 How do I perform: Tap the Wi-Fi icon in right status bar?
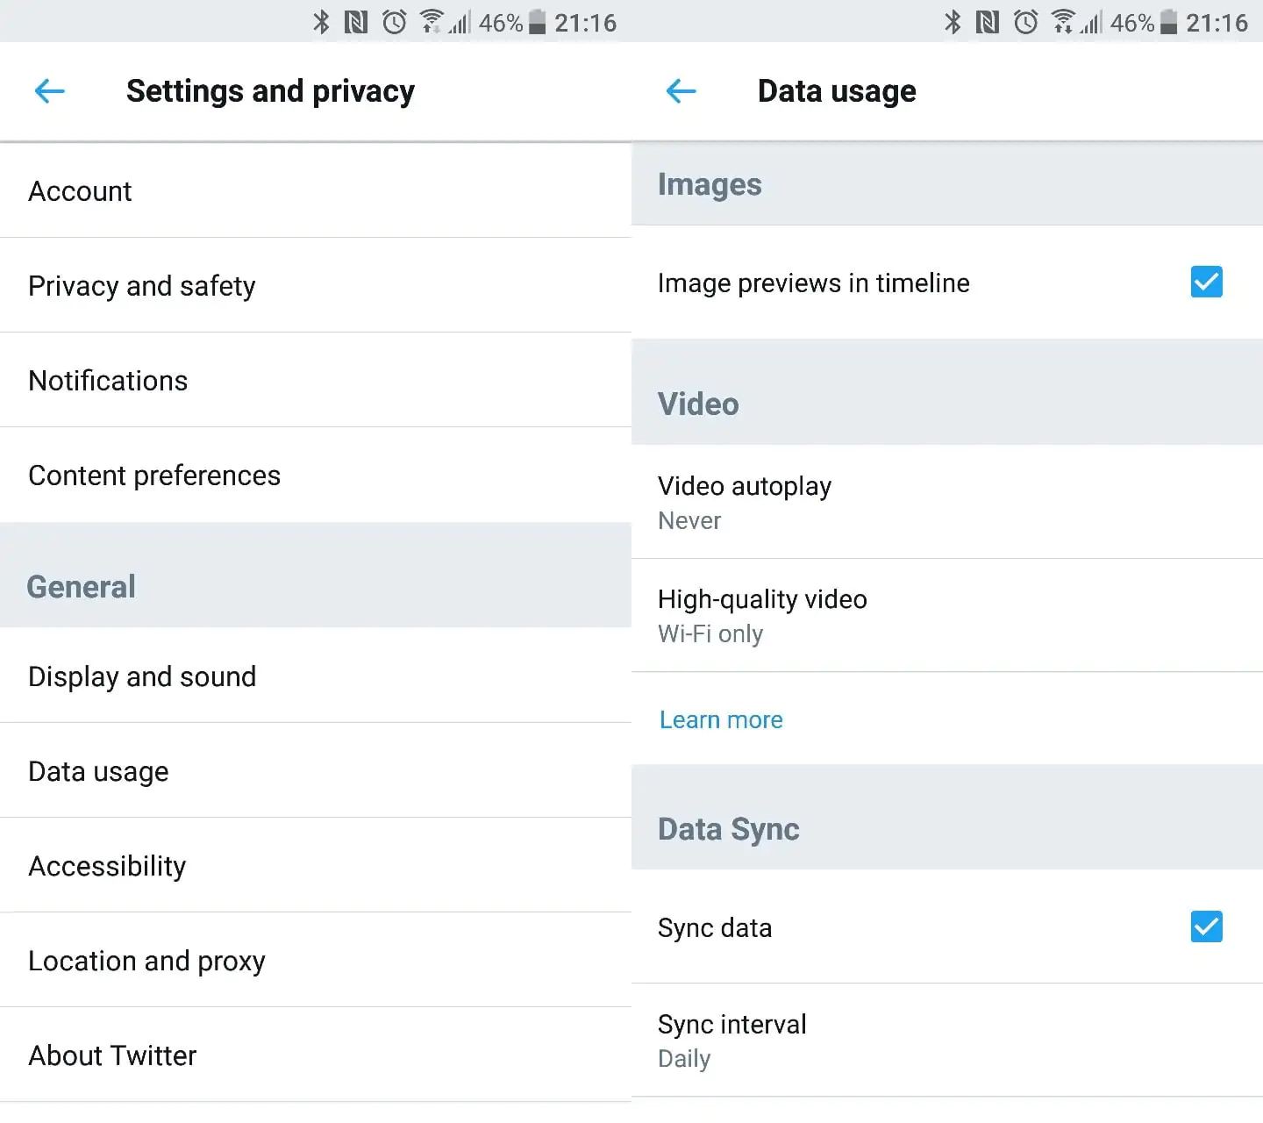(x=1062, y=22)
